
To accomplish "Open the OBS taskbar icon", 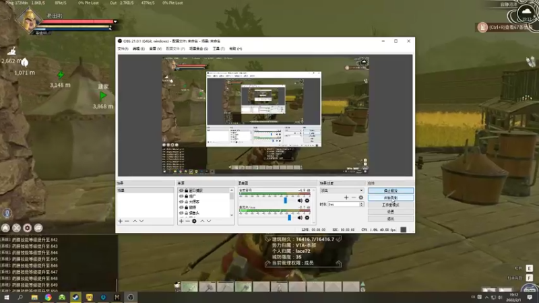I will click(x=131, y=297).
